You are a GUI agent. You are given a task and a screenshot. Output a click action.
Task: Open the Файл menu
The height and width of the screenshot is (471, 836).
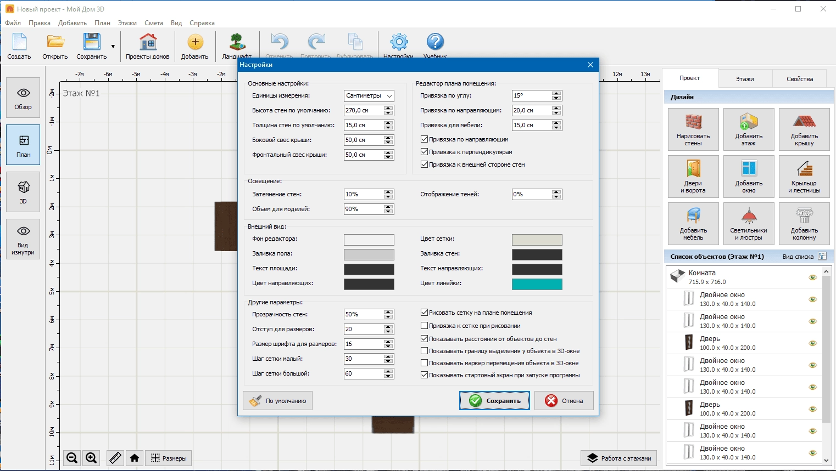coord(13,23)
